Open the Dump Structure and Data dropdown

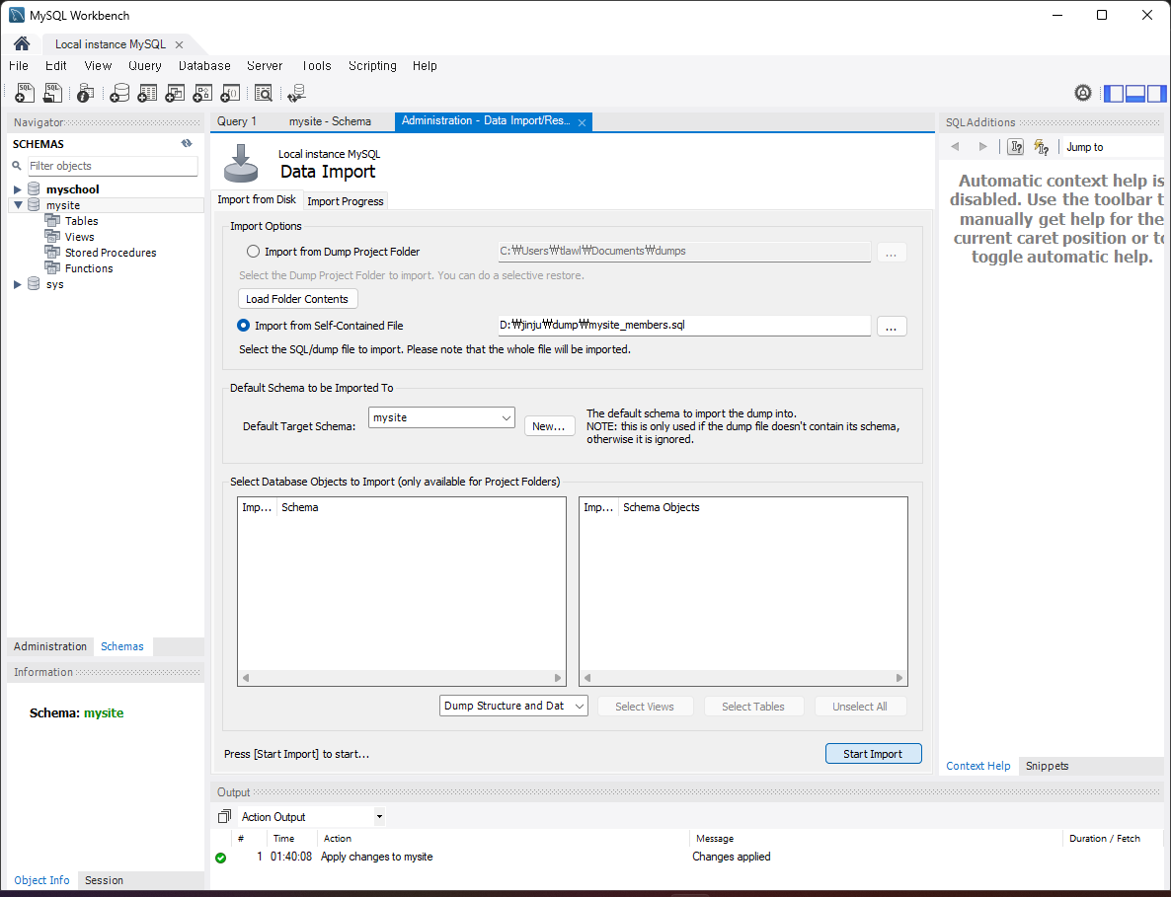pos(513,706)
